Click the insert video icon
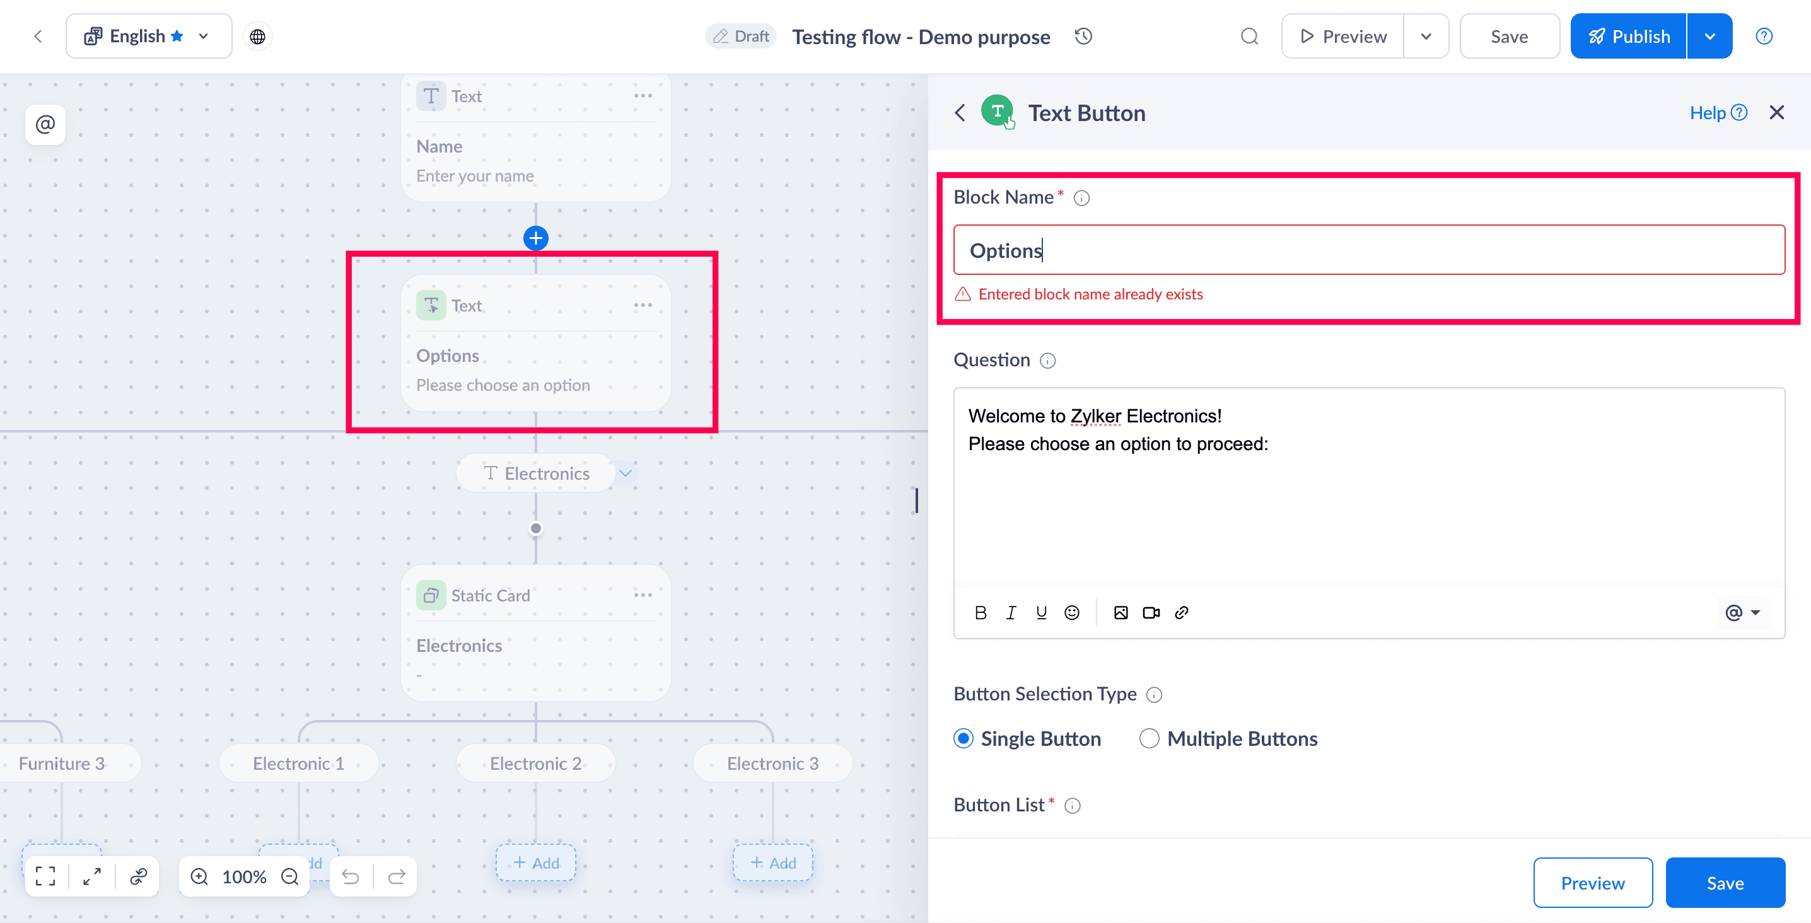Screen dimensions: 1811x923 [1150, 612]
